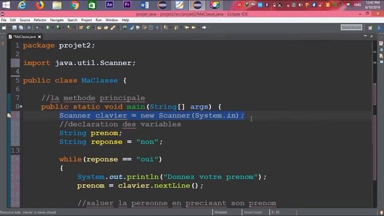This screenshot has width=384, height=216.
Task: Close the MaClasse.java tab
Action: coord(40,37)
